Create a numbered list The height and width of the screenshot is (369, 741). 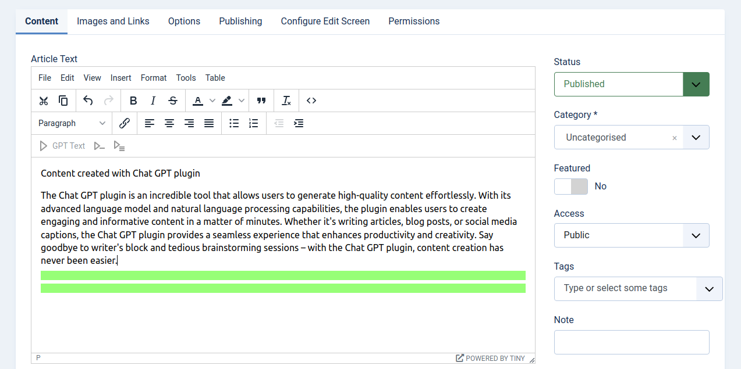click(x=254, y=123)
